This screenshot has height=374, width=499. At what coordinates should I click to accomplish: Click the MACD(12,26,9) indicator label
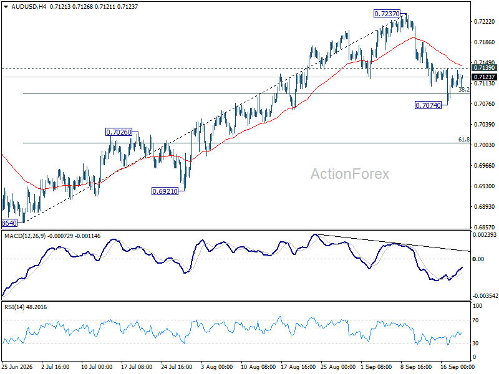point(25,236)
